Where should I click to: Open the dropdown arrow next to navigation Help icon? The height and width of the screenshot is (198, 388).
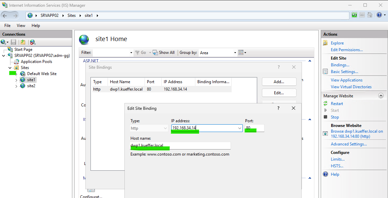coord(384,15)
